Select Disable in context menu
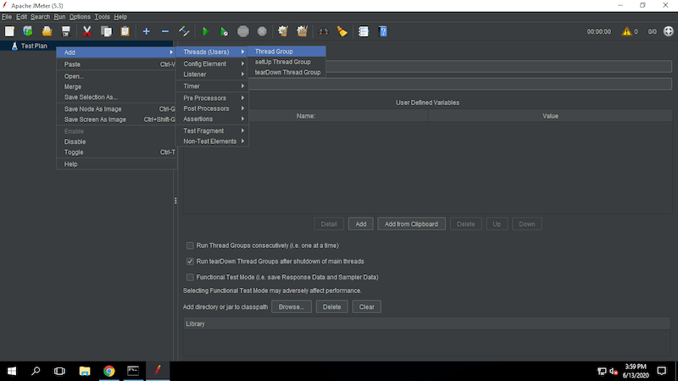 (117, 141)
